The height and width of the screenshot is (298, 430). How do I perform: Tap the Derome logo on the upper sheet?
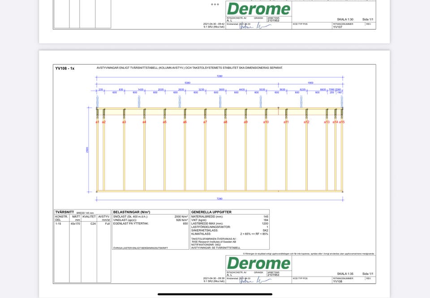(x=258, y=9)
